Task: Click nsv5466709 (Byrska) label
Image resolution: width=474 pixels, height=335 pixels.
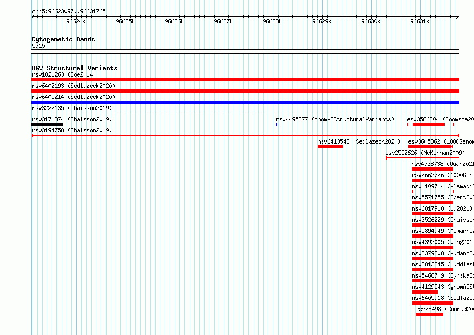Action: pos(443,275)
